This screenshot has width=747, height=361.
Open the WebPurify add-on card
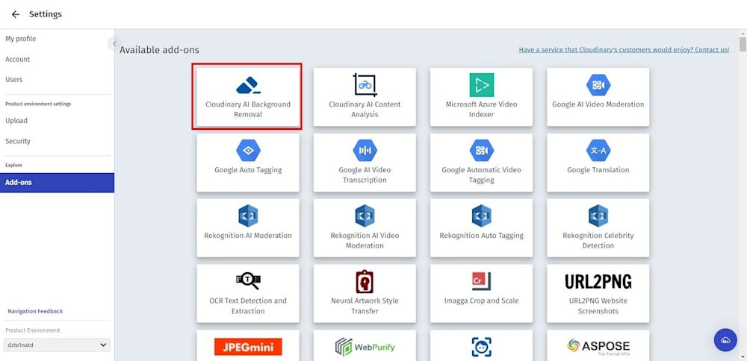pyautogui.click(x=365, y=346)
